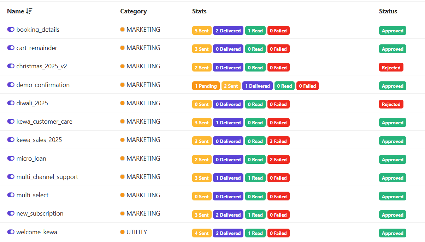This screenshot has height=242, width=425.
Task: Click the Stats column header
Action: point(199,11)
